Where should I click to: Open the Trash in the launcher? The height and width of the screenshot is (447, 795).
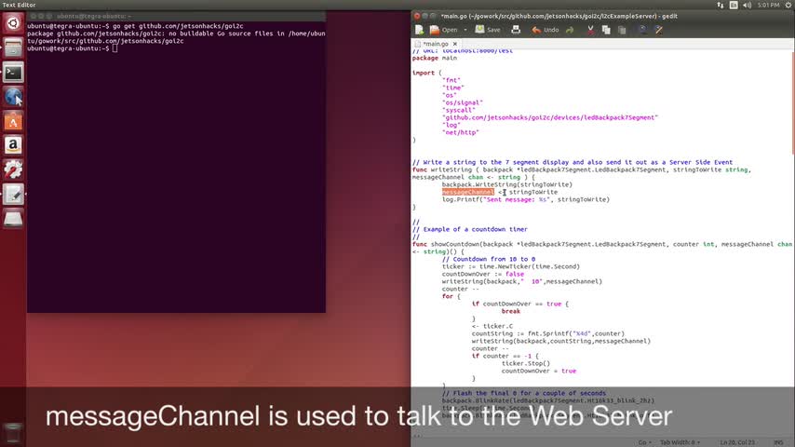(x=13, y=433)
